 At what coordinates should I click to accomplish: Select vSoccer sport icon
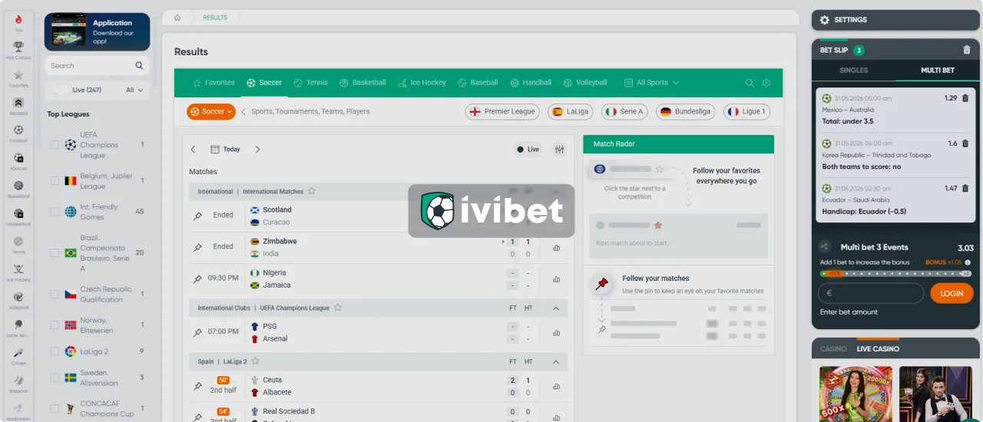click(x=18, y=161)
